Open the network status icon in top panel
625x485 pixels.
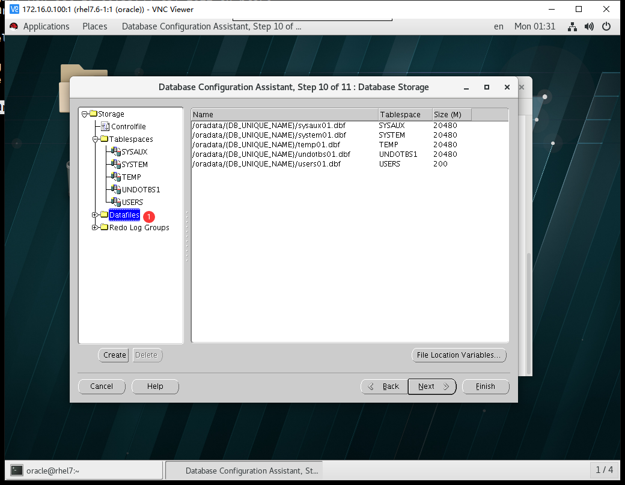point(572,26)
